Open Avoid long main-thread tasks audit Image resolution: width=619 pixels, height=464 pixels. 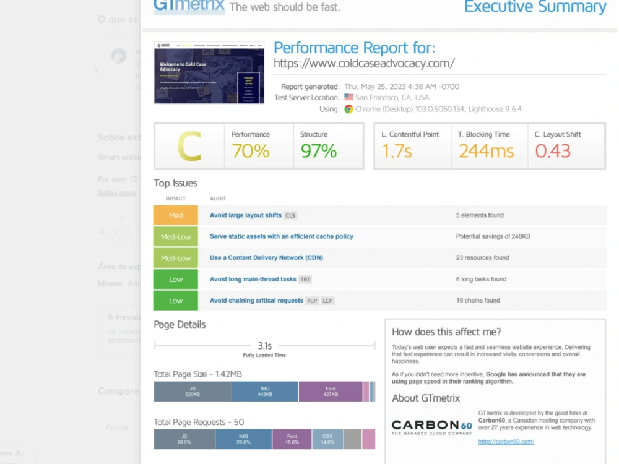point(253,279)
